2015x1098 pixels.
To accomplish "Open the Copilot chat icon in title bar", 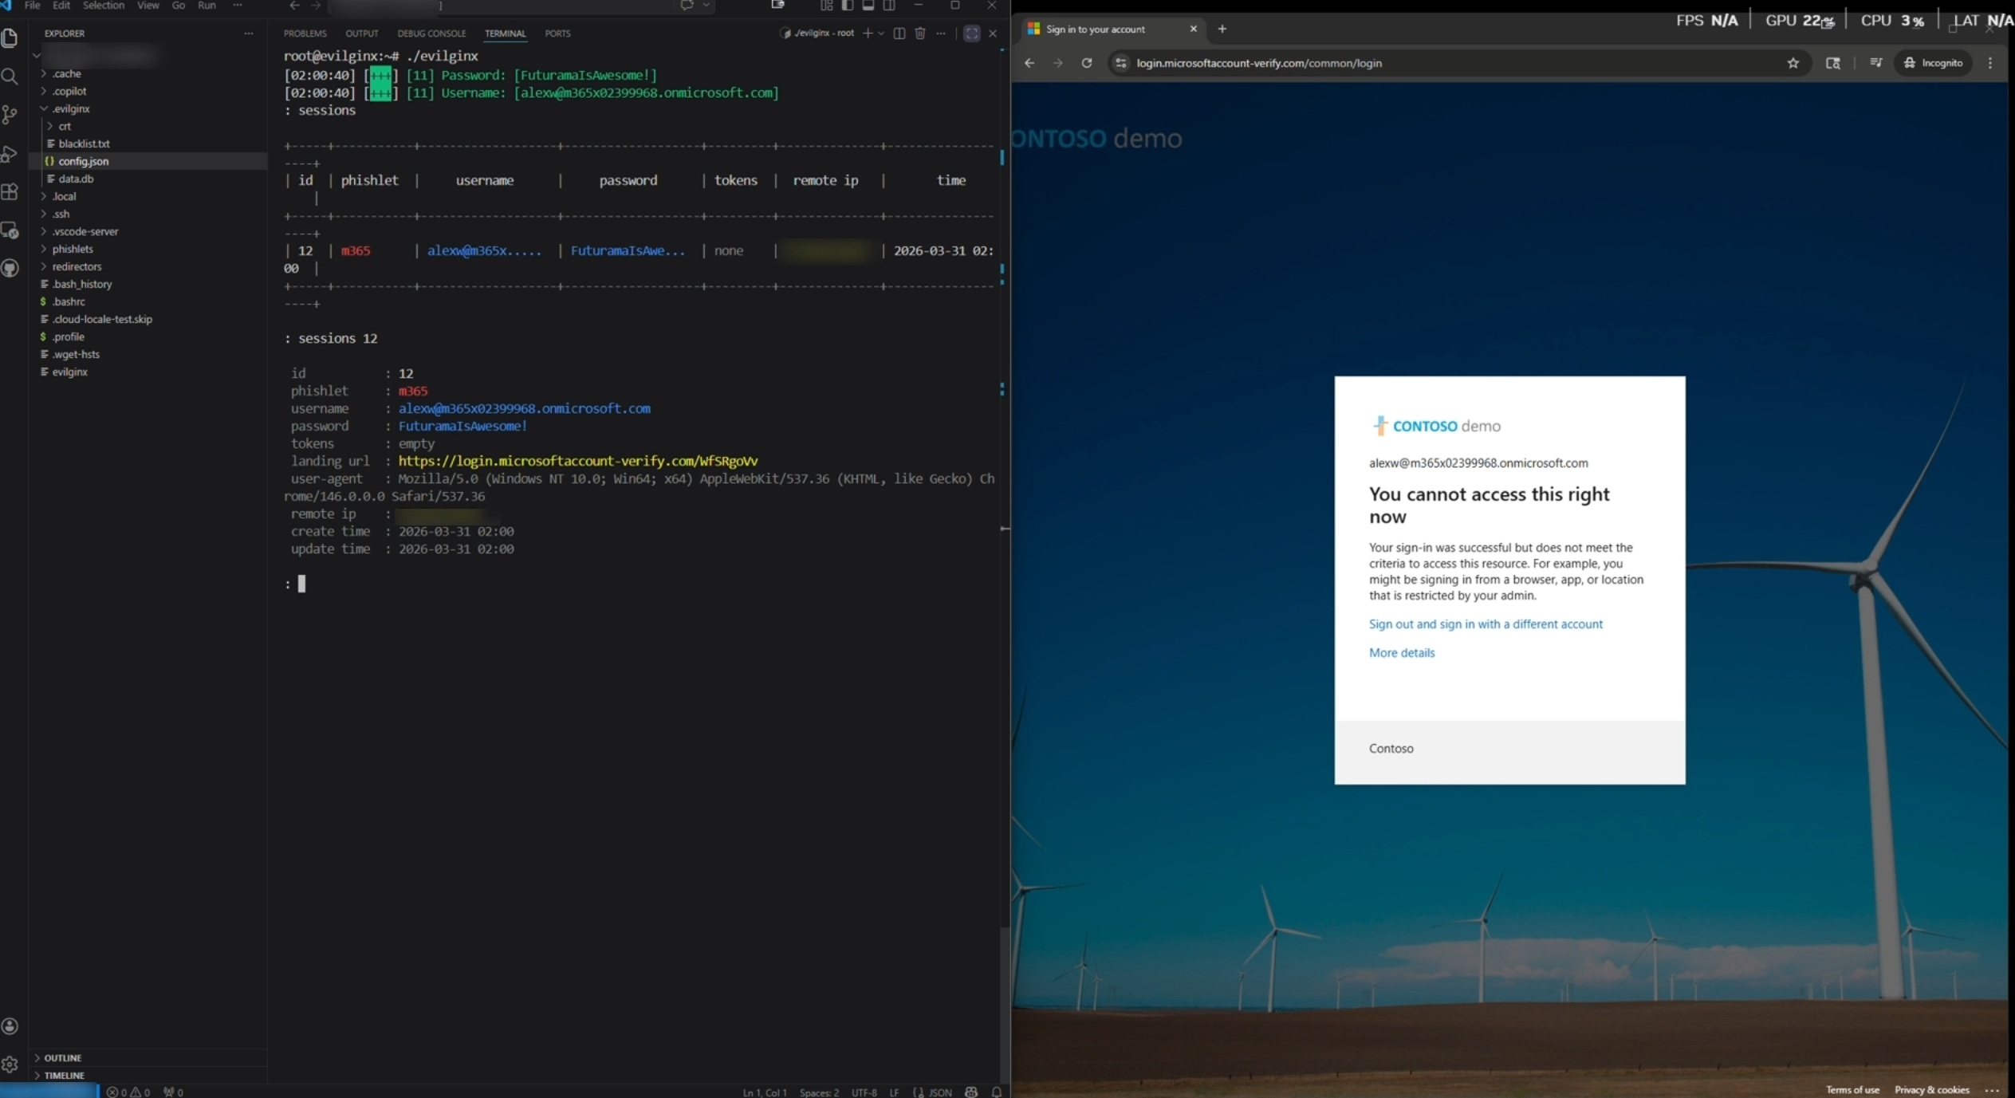I will tap(687, 6).
